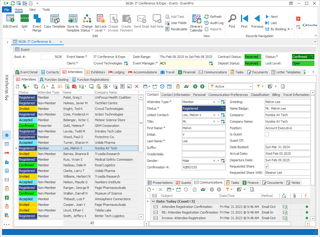Image resolution: width=320 pixels, height=237 pixels.
Task: Open the Audit Log
Action: pos(214,23)
